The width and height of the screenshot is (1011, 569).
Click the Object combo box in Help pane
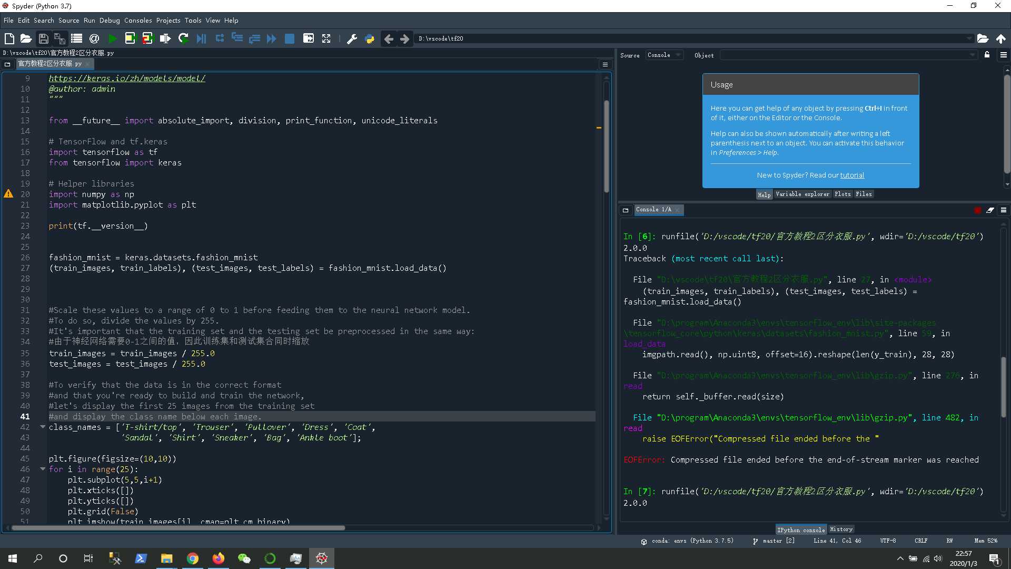coord(848,55)
